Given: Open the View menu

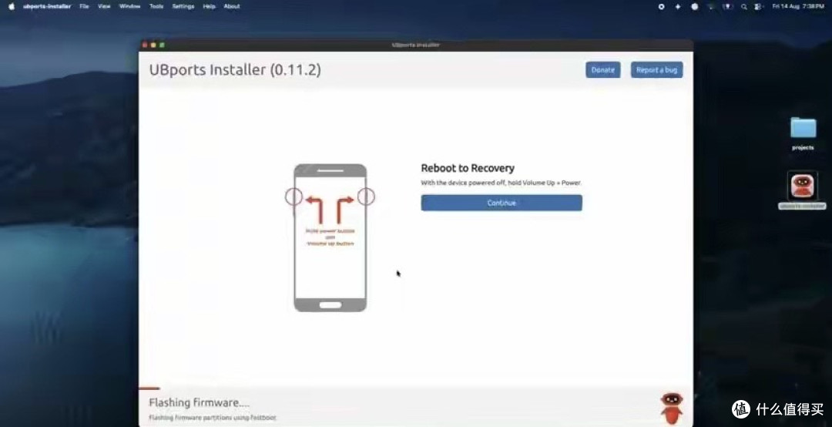Looking at the screenshot, I should point(104,6).
